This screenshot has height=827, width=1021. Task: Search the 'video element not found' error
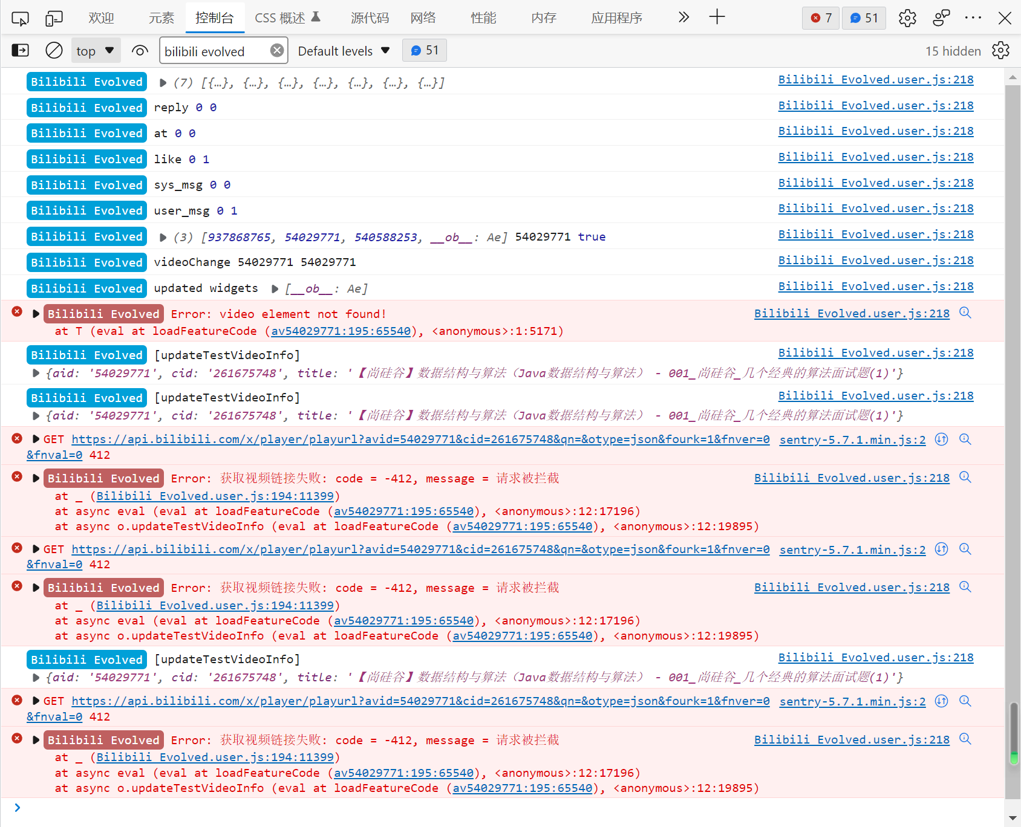coord(965,313)
